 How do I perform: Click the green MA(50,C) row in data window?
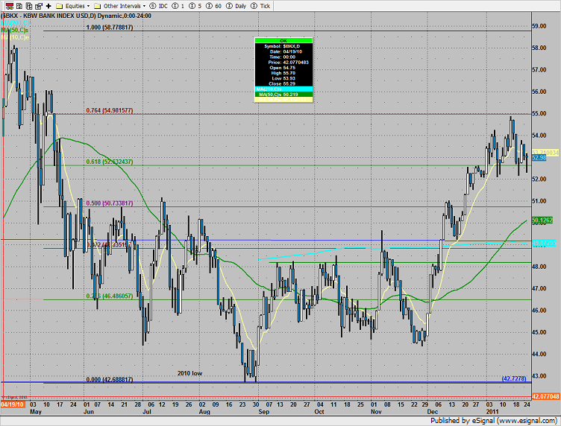(283, 94)
